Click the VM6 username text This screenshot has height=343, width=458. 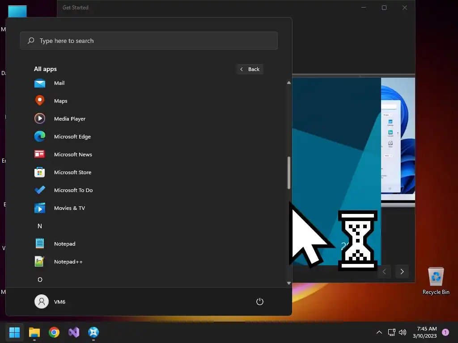[x=59, y=302]
